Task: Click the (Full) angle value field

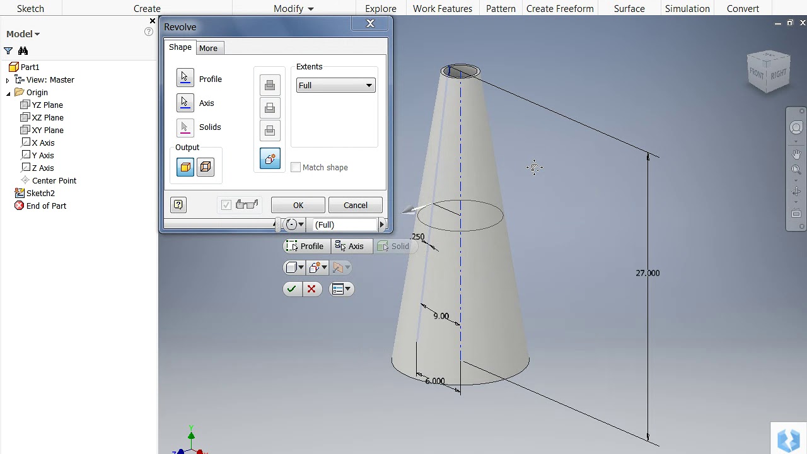Action: click(x=345, y=224)
